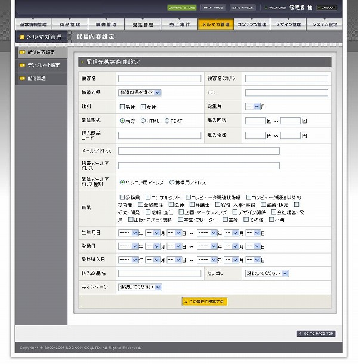This screenshot has width=358, height=364.
Task: Switch to the デザイン管理 tab
Action: coord(288,24)
